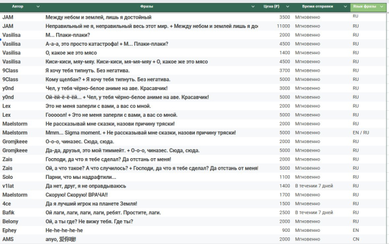The width and height of the screenshot is (389, 244).
Task: Select the author cell Bafik
Action: click(x=8, y=213)
